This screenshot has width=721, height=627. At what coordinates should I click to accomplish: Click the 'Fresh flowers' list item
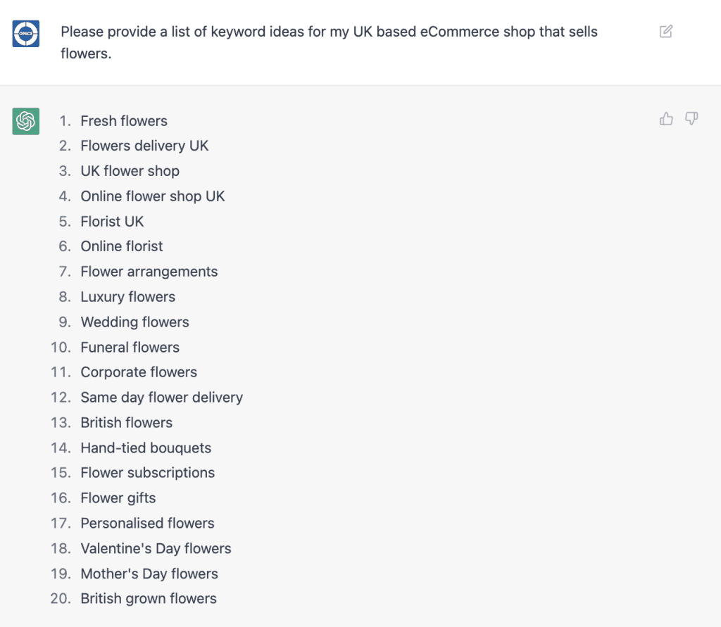click(124, 121)
